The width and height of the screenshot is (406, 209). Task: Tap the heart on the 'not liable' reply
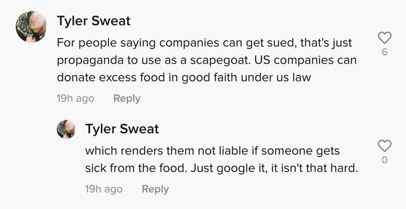click(385, 146)
